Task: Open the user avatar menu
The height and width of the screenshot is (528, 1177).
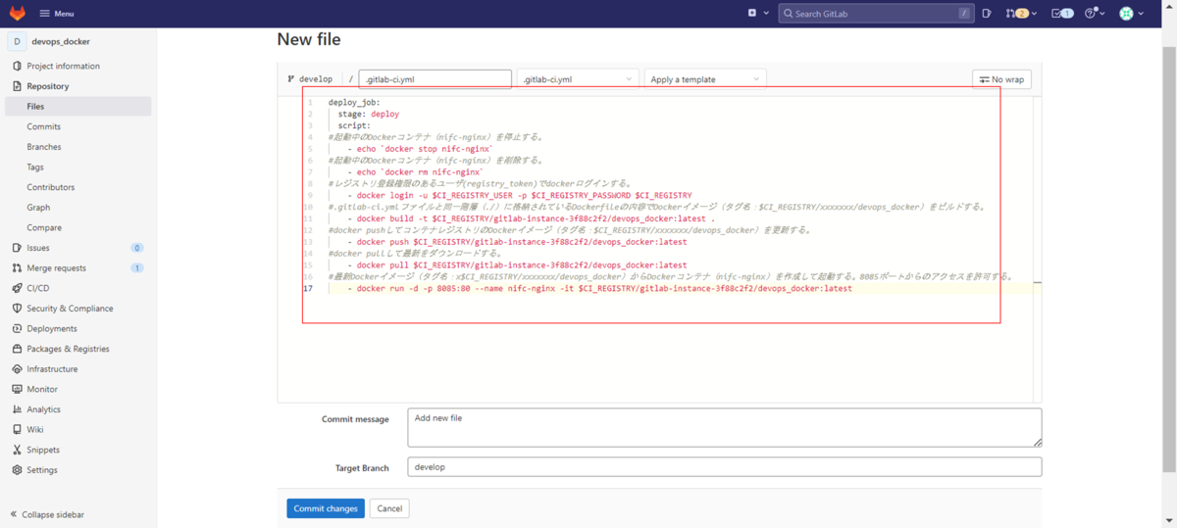Action: [x=1131, y=14]
